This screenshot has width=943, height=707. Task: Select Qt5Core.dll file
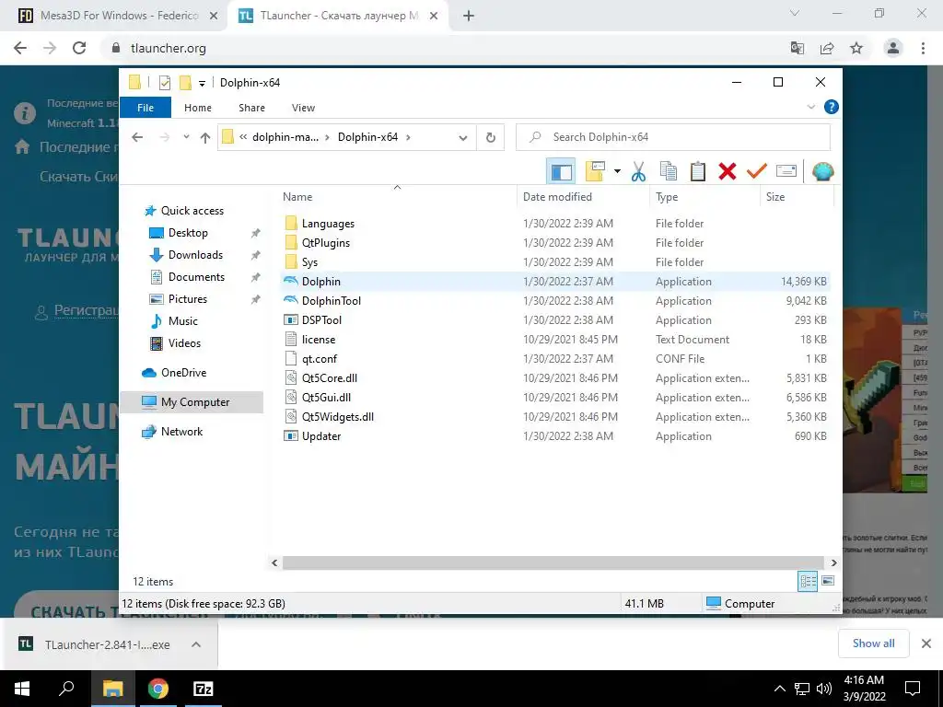pos(555,377)
